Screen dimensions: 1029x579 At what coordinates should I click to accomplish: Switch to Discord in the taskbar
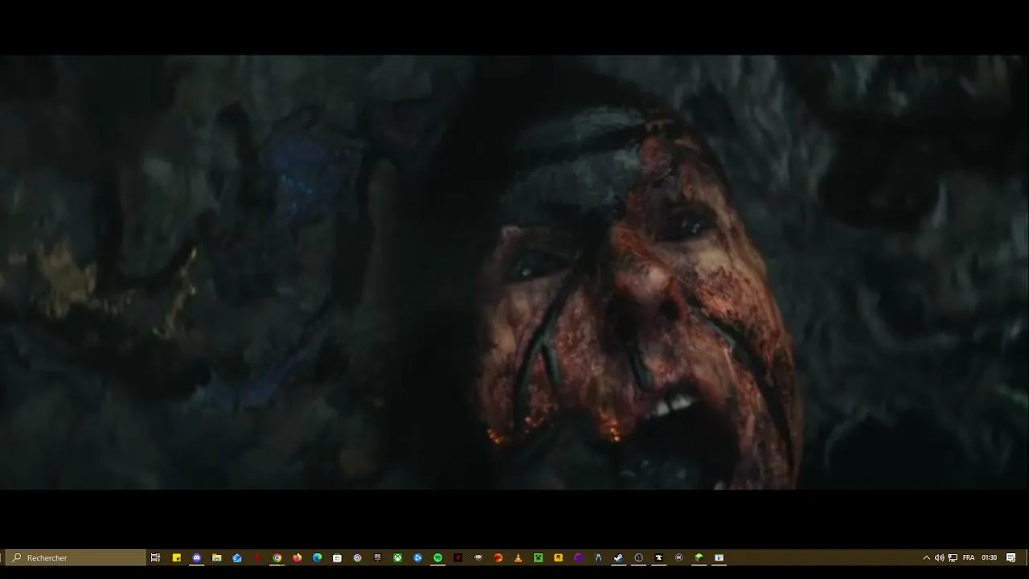[196, 557]
